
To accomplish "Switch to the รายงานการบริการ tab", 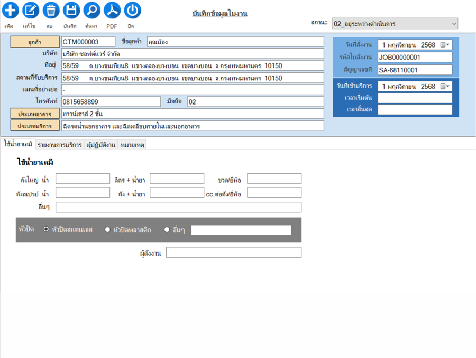I will [x=60, y=145].
